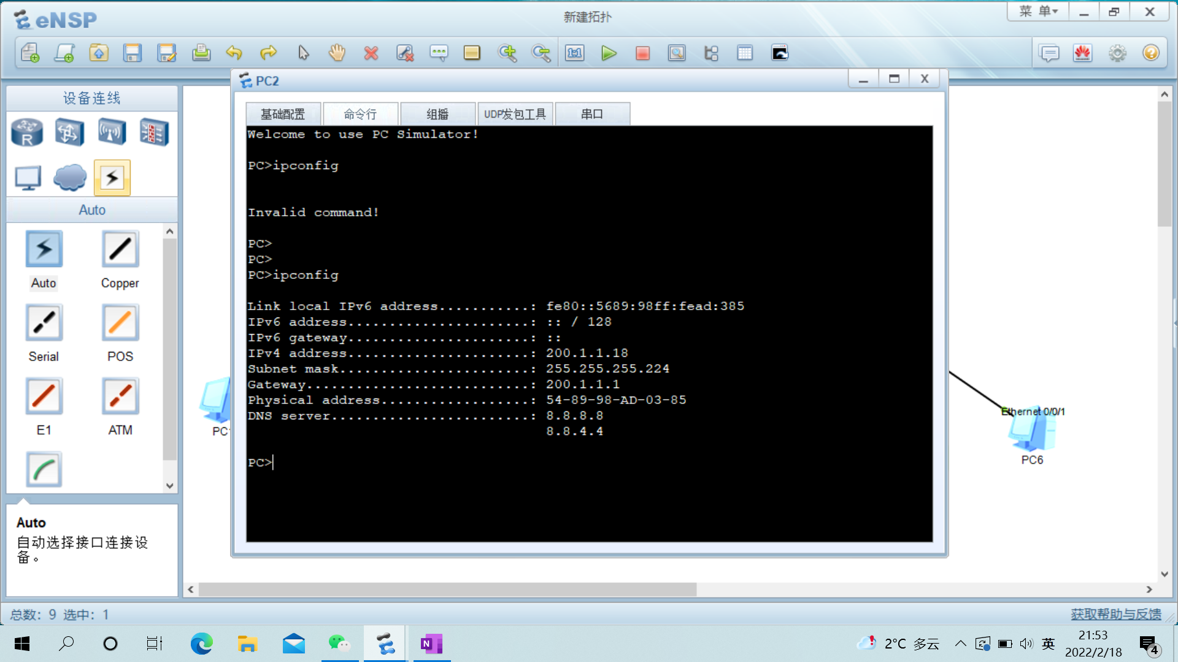Choose the Serial cable connection
Screen dimensions: 1178x662
click(44, 323)
